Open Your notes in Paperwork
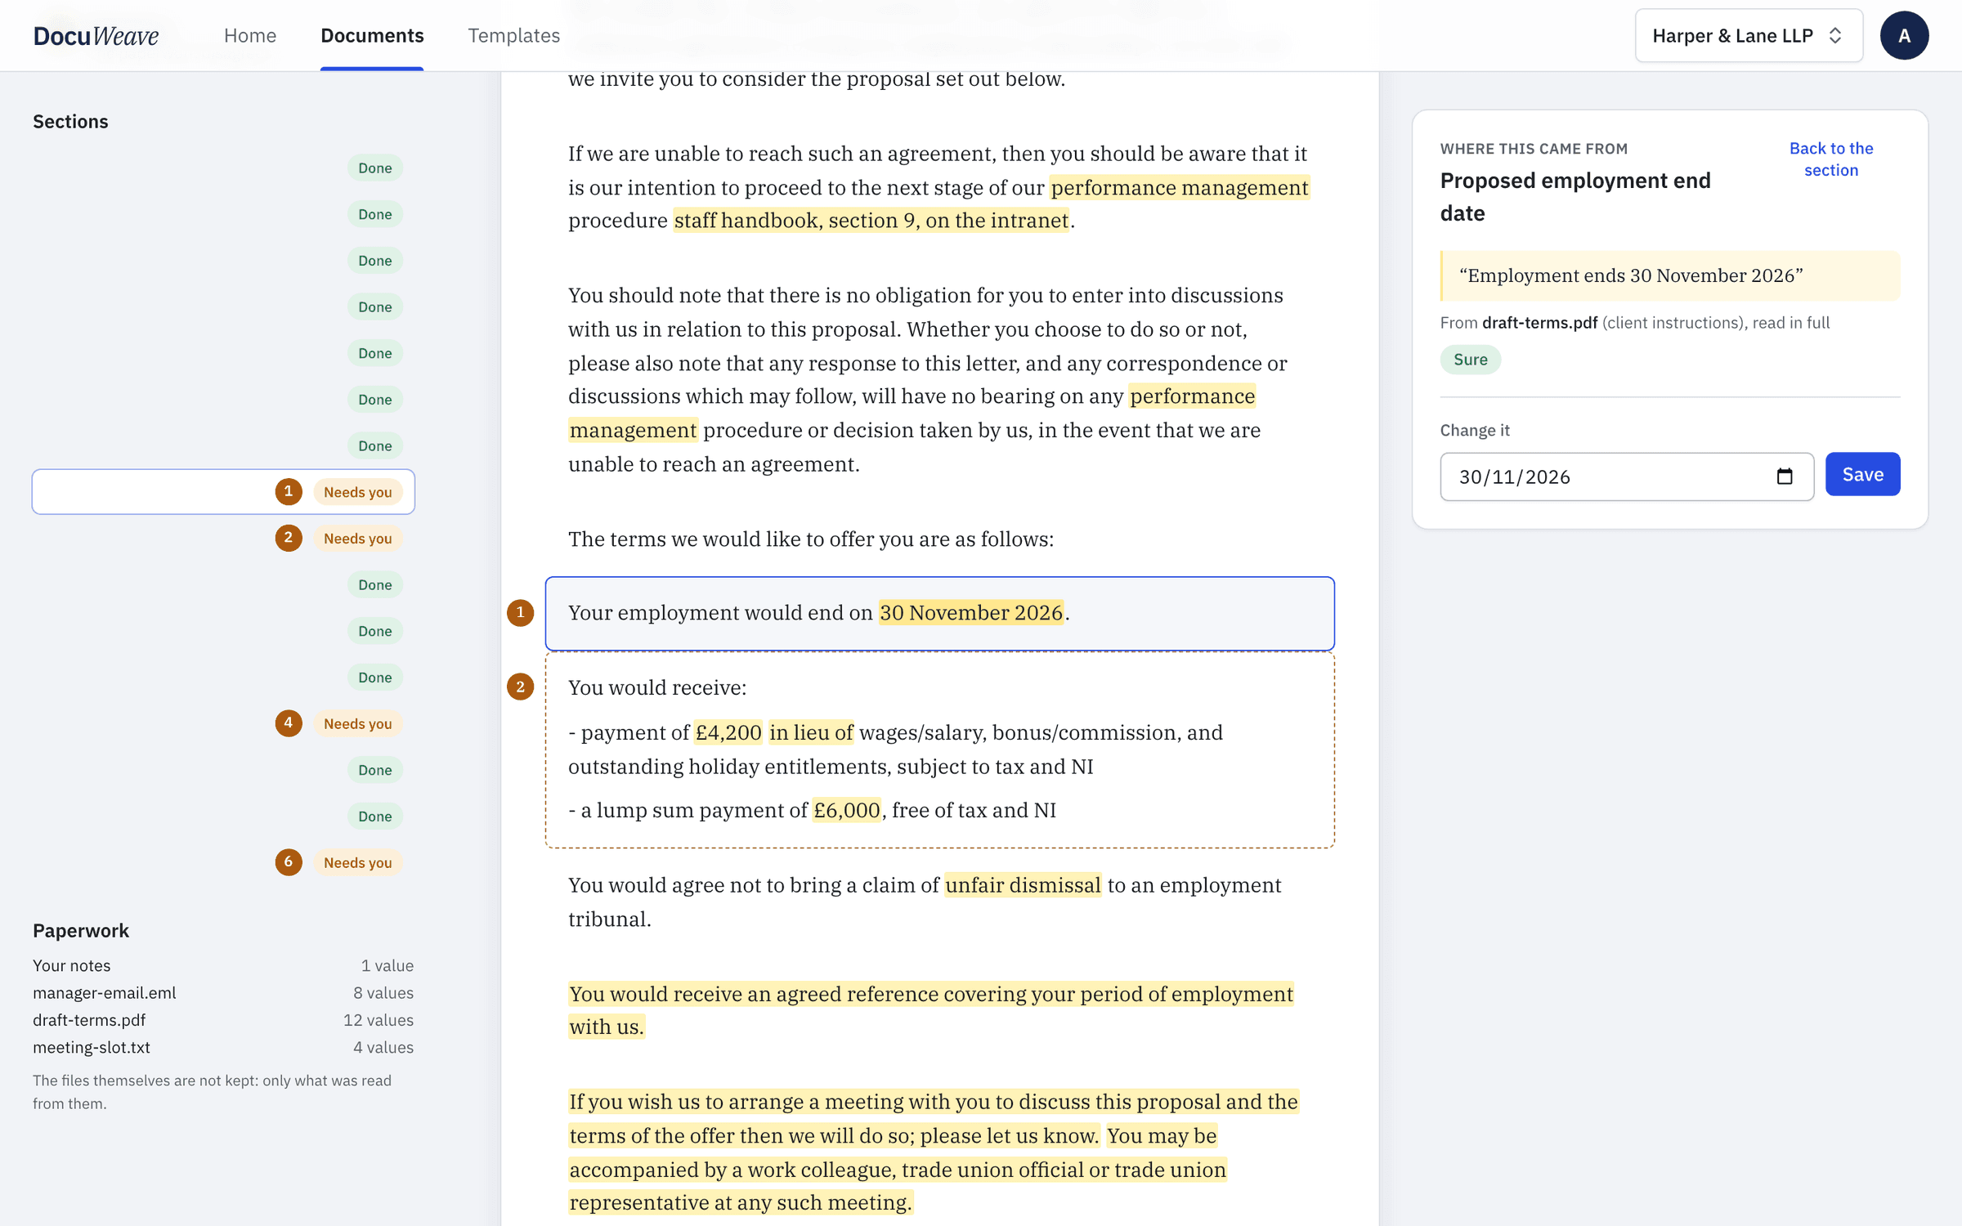 tap(223, 965)
